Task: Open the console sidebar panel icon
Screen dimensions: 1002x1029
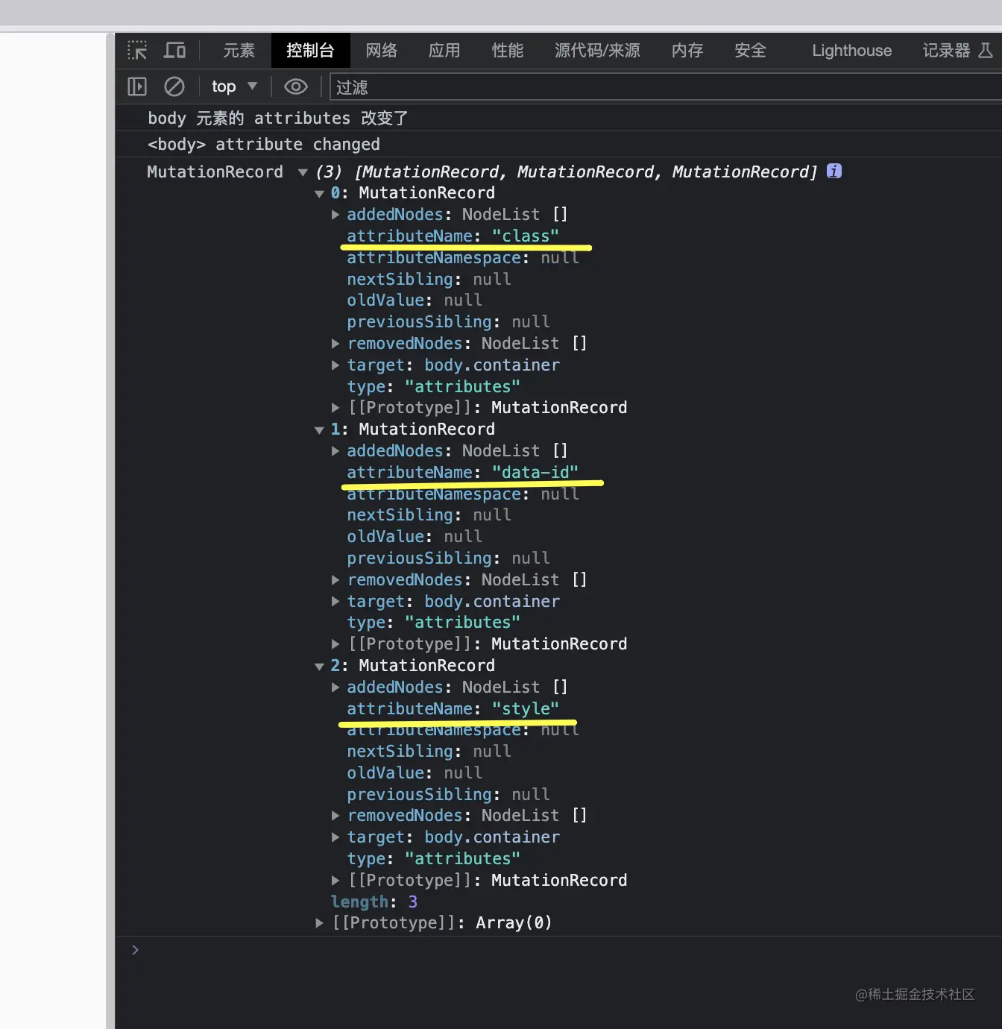Action: coord(136,86)
